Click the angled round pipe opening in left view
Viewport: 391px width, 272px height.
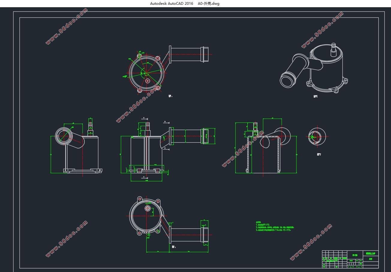click(x=64, y=136)
